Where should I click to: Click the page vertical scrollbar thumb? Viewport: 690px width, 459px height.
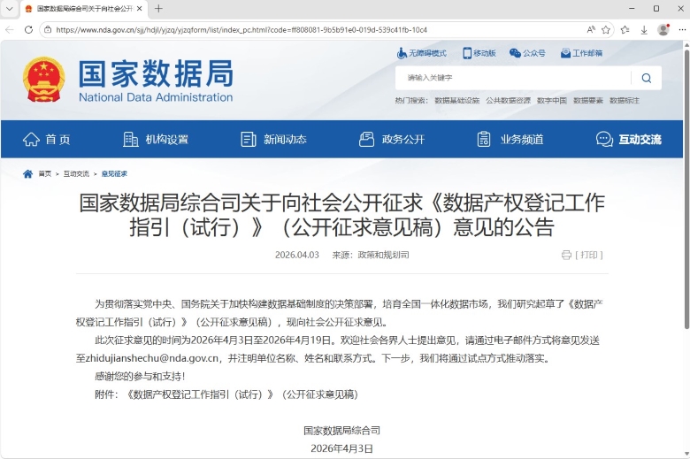pyautogui.click(x=686, y=189)
